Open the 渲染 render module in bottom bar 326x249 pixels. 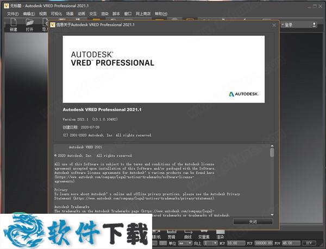(221, 235)
